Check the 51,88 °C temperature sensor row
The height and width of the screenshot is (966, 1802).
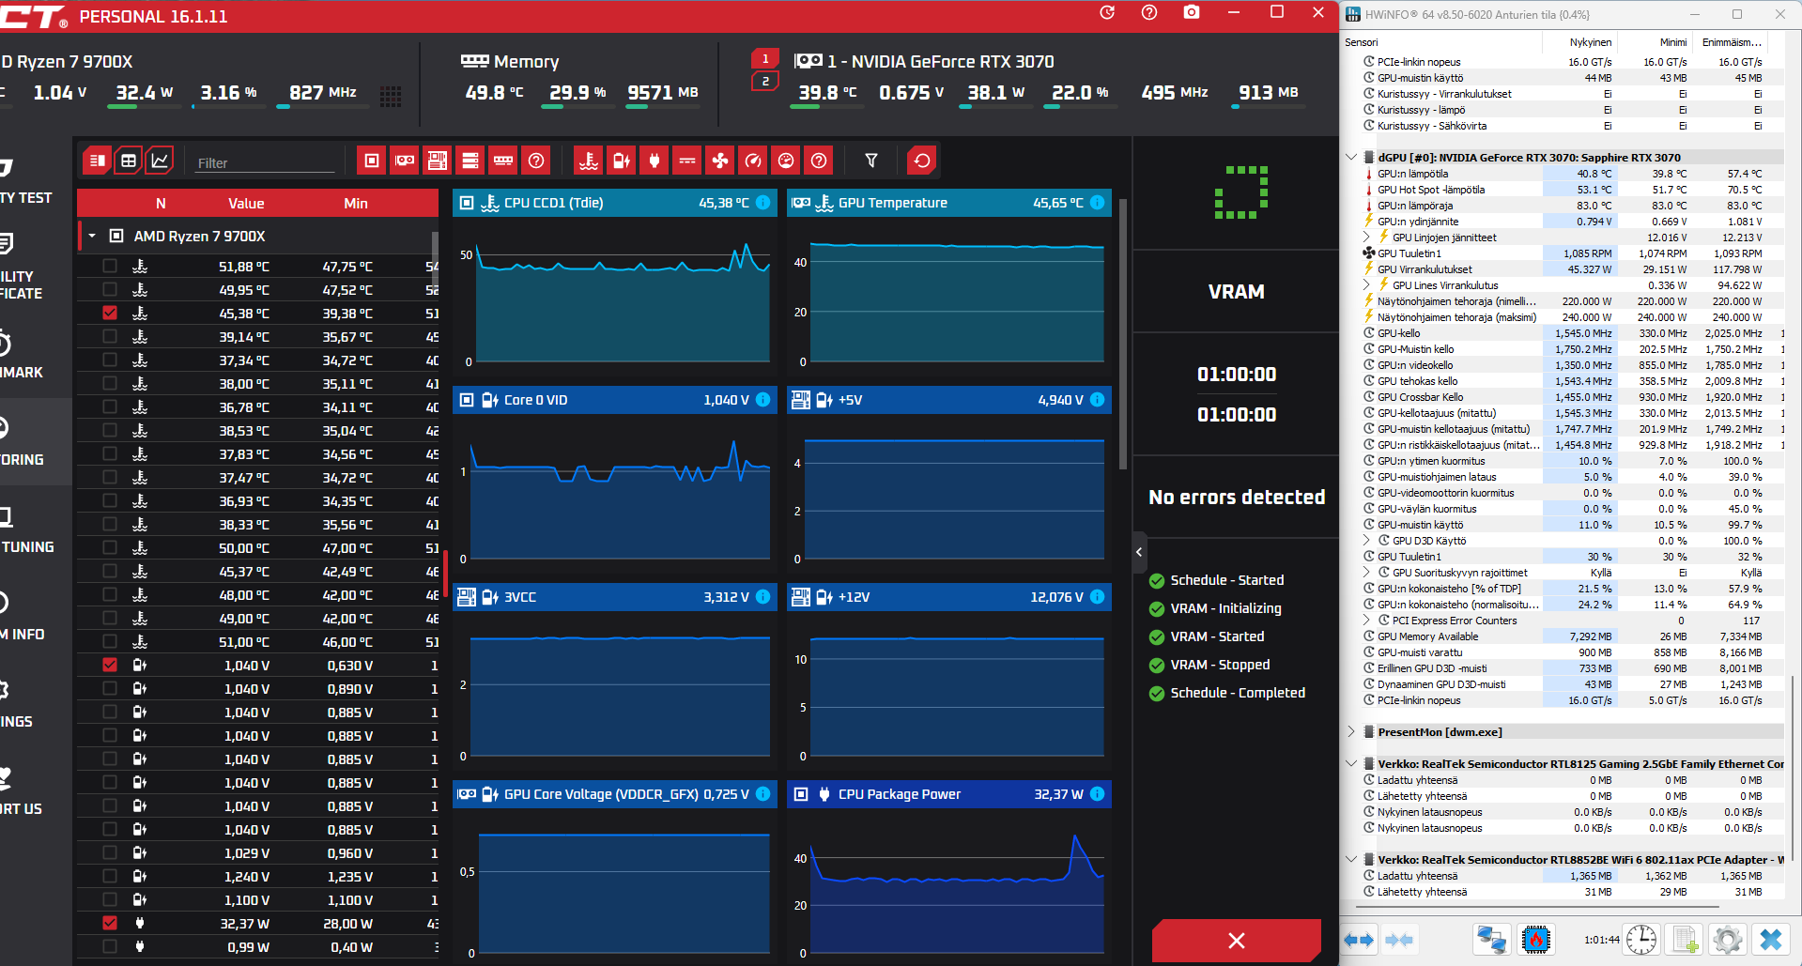tap(110, 267)
